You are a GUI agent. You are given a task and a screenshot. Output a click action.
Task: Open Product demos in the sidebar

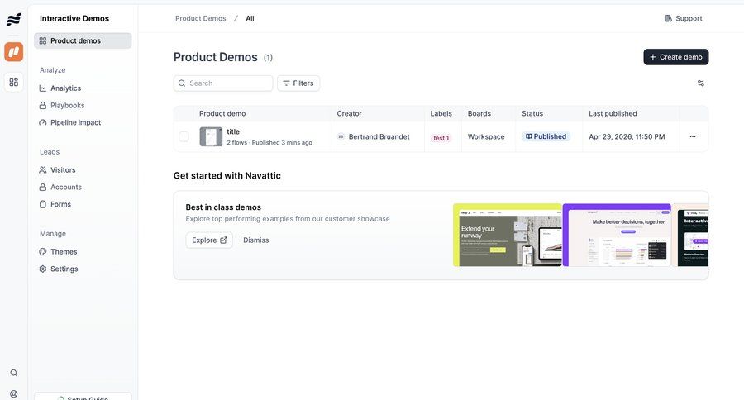(83, 40)
